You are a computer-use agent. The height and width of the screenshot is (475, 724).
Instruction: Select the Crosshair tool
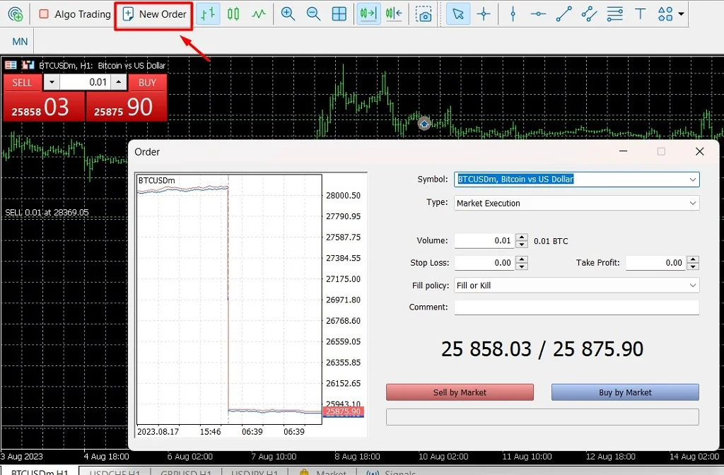coord(482,13)
